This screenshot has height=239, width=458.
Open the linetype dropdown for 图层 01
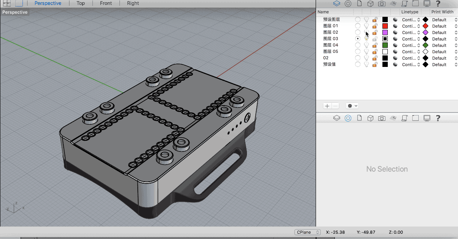(x=411, y=26)
